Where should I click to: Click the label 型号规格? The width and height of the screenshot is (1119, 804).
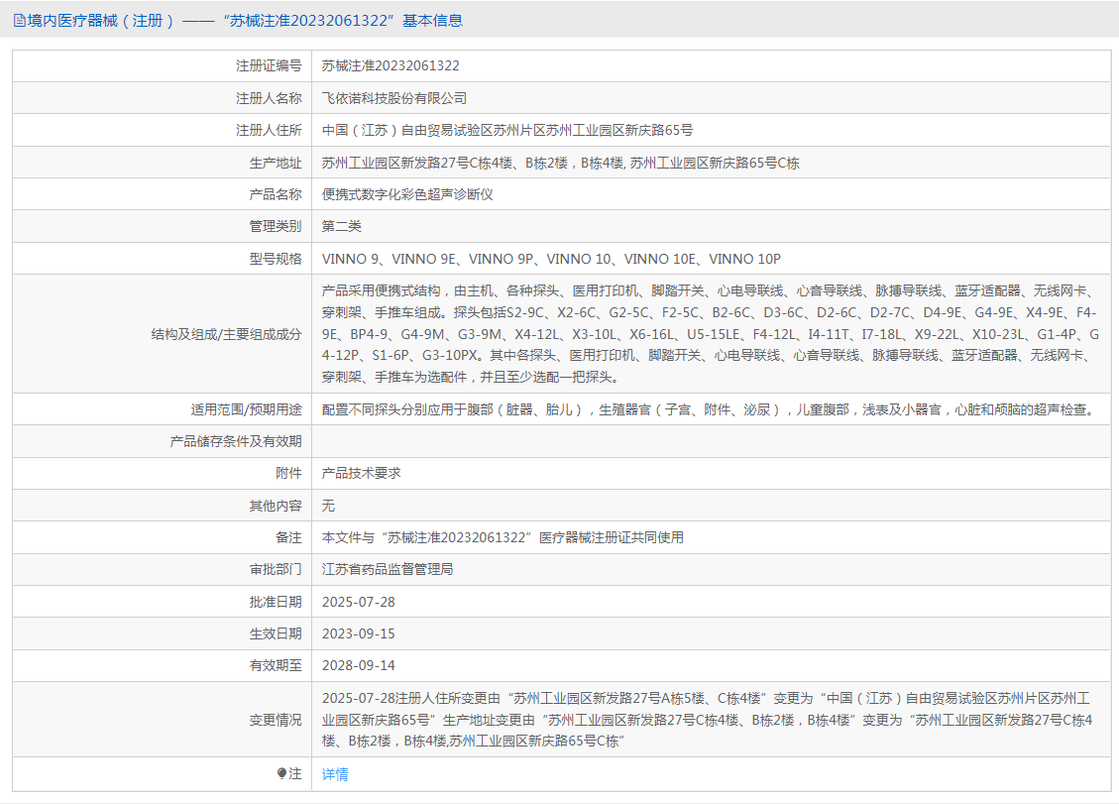click(276, 259)
